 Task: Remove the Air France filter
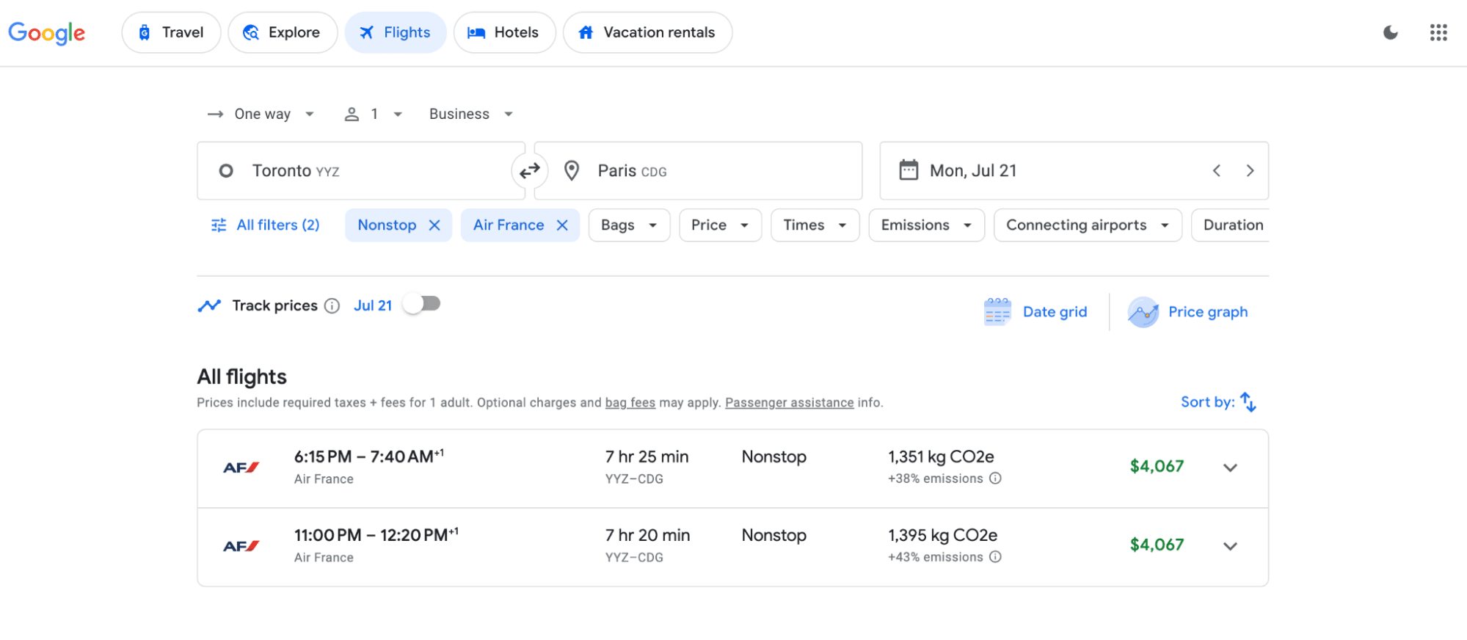tap(562, 225)
